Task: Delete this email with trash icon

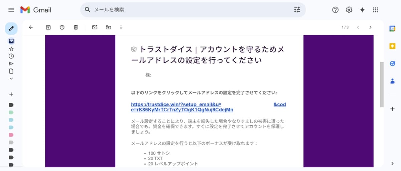Action: pyautogui.click(x=76, y=27)
